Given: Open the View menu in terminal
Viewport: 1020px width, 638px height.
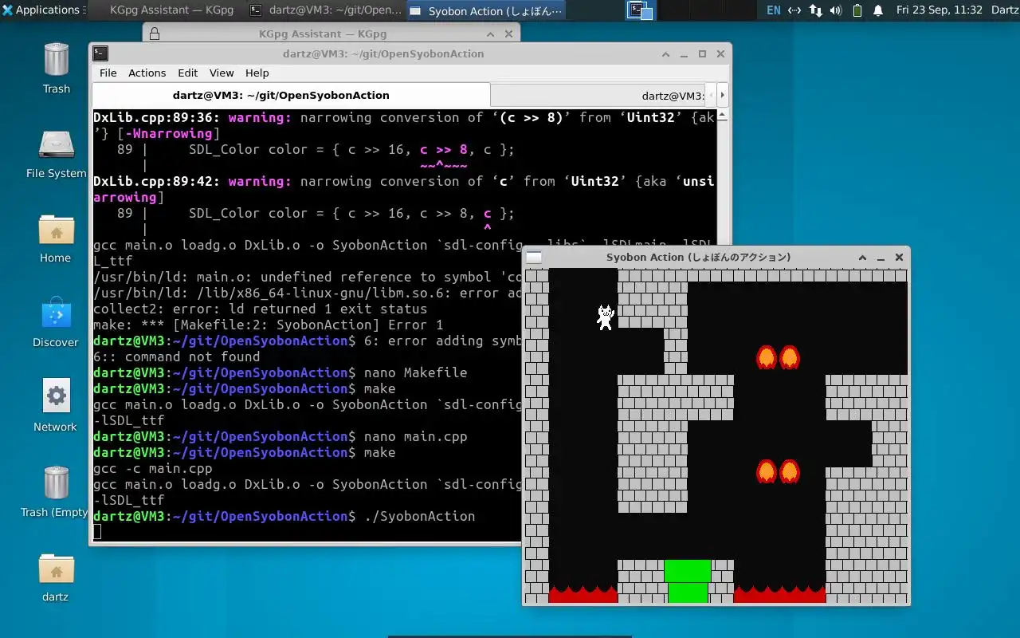Looking at the screenshot, I should pyautogui.click(x=222, y=73).
